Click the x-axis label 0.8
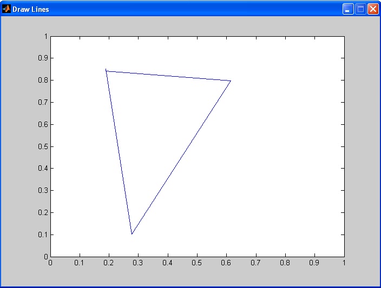Viewport: 381px width, 288px height. [285, 263]
